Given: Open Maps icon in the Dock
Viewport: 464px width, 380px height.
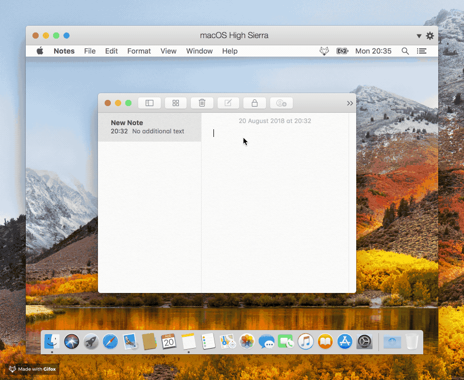Looking at the screenshot, I should pos(227,341).
